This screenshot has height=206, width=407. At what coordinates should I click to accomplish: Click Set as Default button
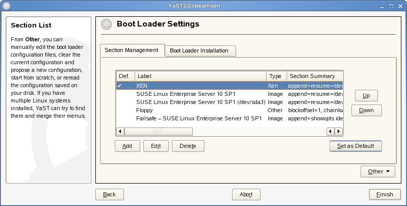tap(355, 146)
